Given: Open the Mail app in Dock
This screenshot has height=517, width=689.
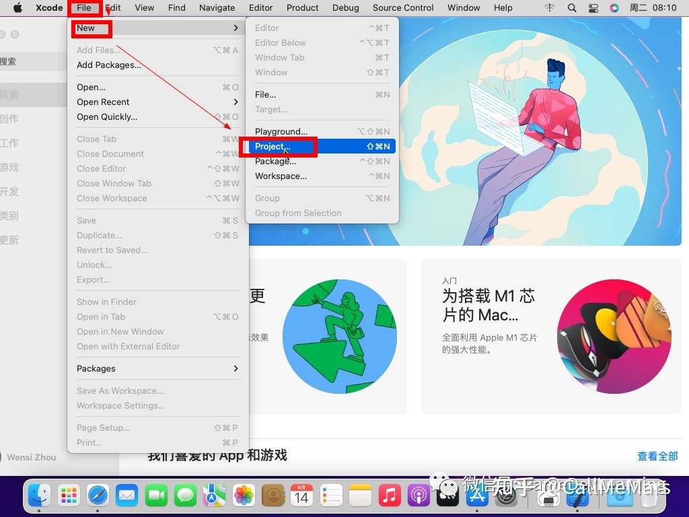Looking at the screenshot, I should tap(126, 495).
